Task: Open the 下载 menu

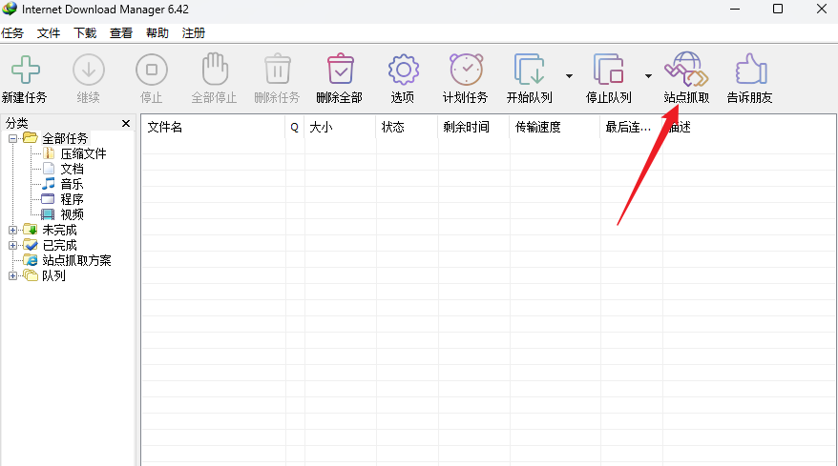Action: [84, 33]
